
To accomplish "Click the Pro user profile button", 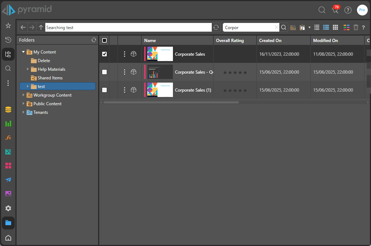I will pos(362,10).
